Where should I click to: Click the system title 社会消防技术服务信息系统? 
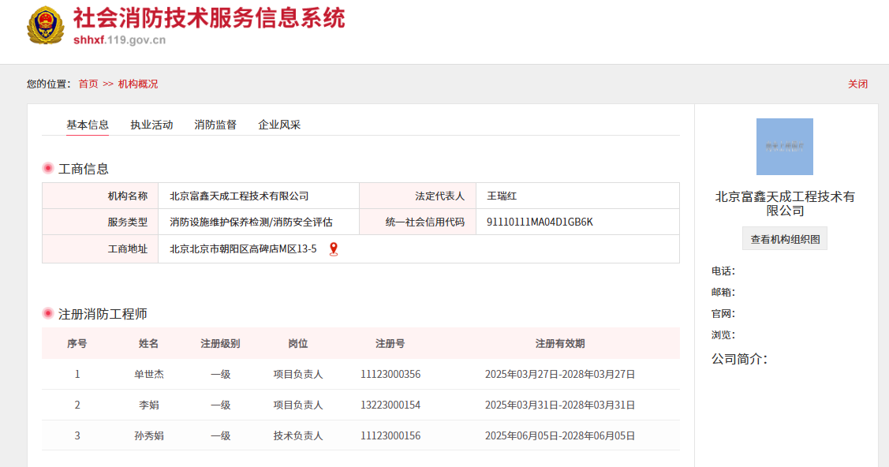[209, 21]
